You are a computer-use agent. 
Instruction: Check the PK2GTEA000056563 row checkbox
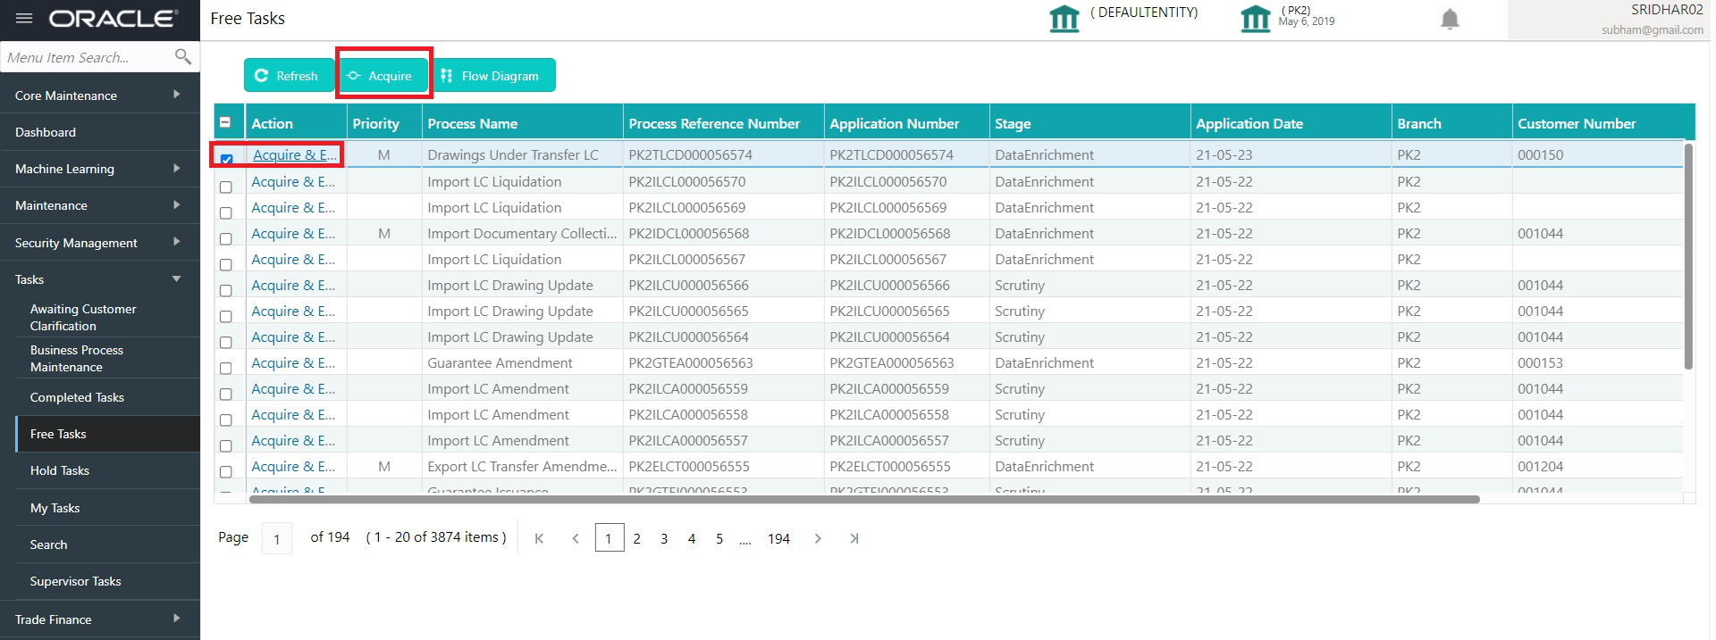(225, 368)
